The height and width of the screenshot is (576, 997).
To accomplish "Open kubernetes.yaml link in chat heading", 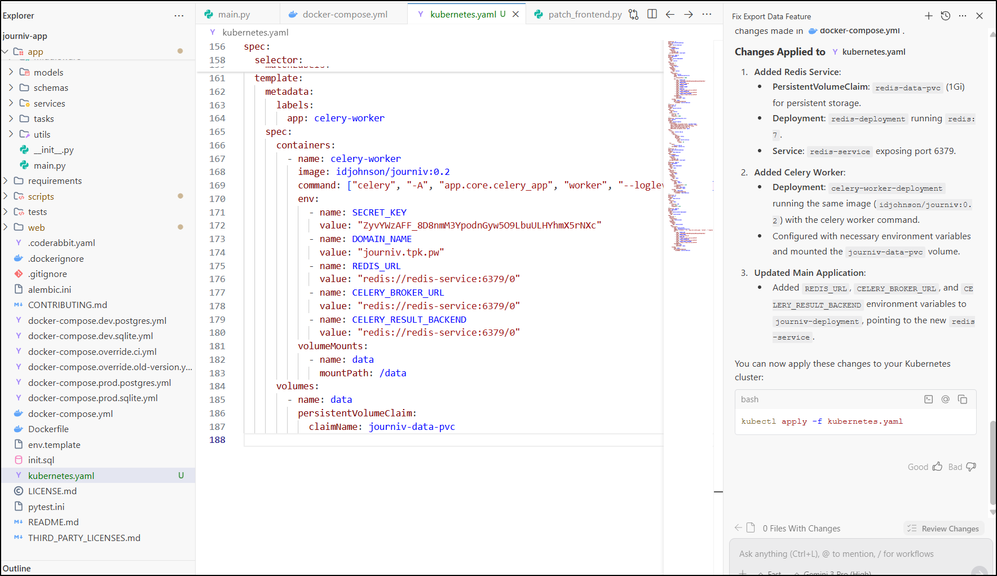I will (x=874, y=52).
